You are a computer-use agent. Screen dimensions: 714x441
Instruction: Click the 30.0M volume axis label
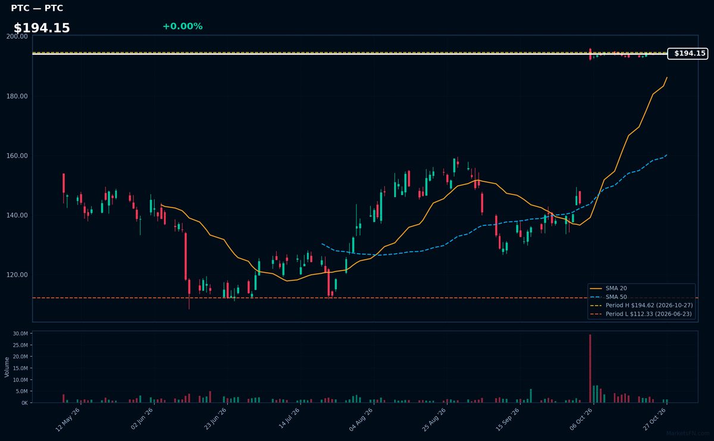20,334
